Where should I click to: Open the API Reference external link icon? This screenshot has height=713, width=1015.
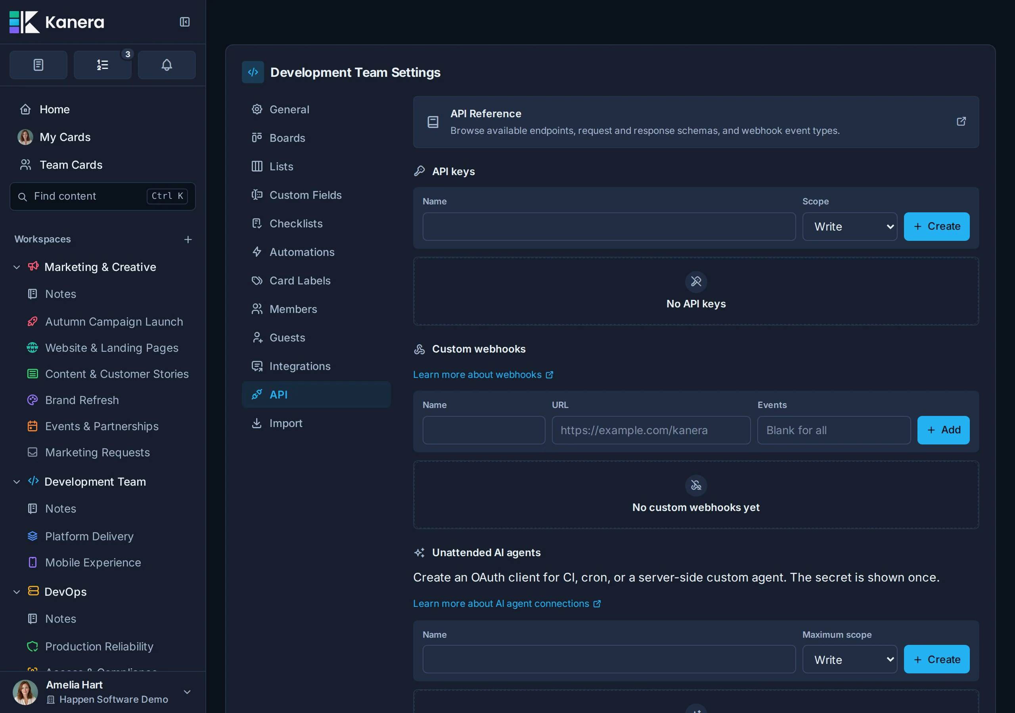pos(961,122)
